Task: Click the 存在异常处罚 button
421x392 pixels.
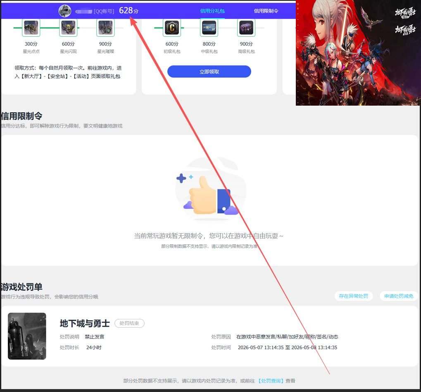Action: pos(353,296)
